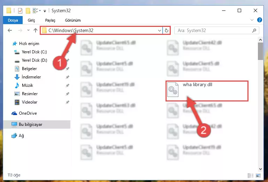Click the pin icon next to Videolar
Viewport: 268px width, 182px height.
coord(68,102)
